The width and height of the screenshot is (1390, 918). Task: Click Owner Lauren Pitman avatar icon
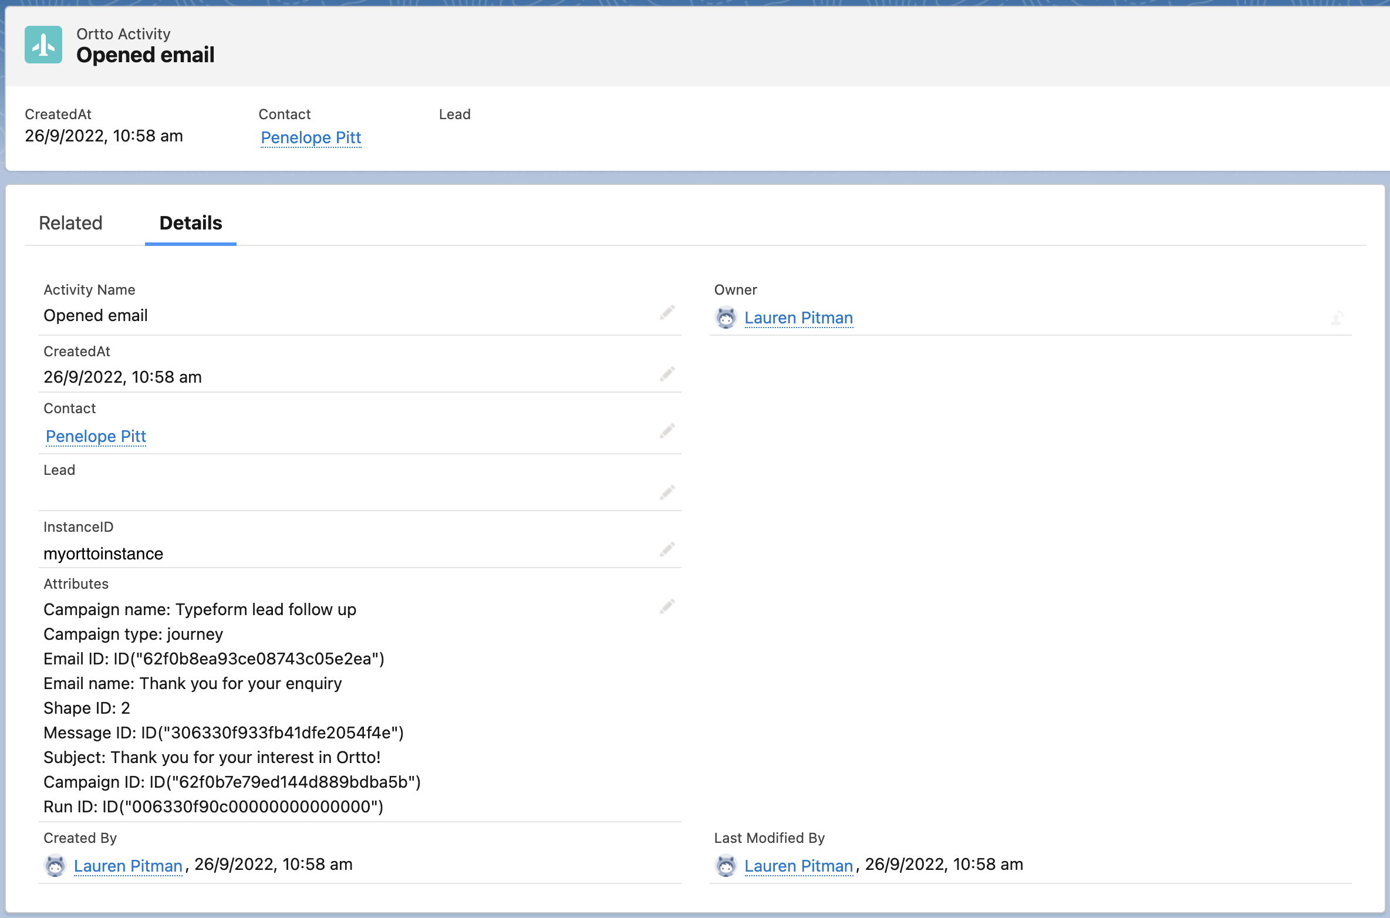(726, 318)
